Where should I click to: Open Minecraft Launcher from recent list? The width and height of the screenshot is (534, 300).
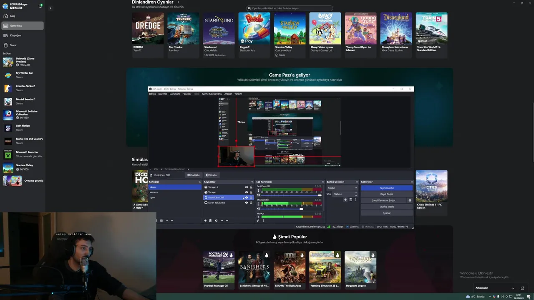point(23,154)
